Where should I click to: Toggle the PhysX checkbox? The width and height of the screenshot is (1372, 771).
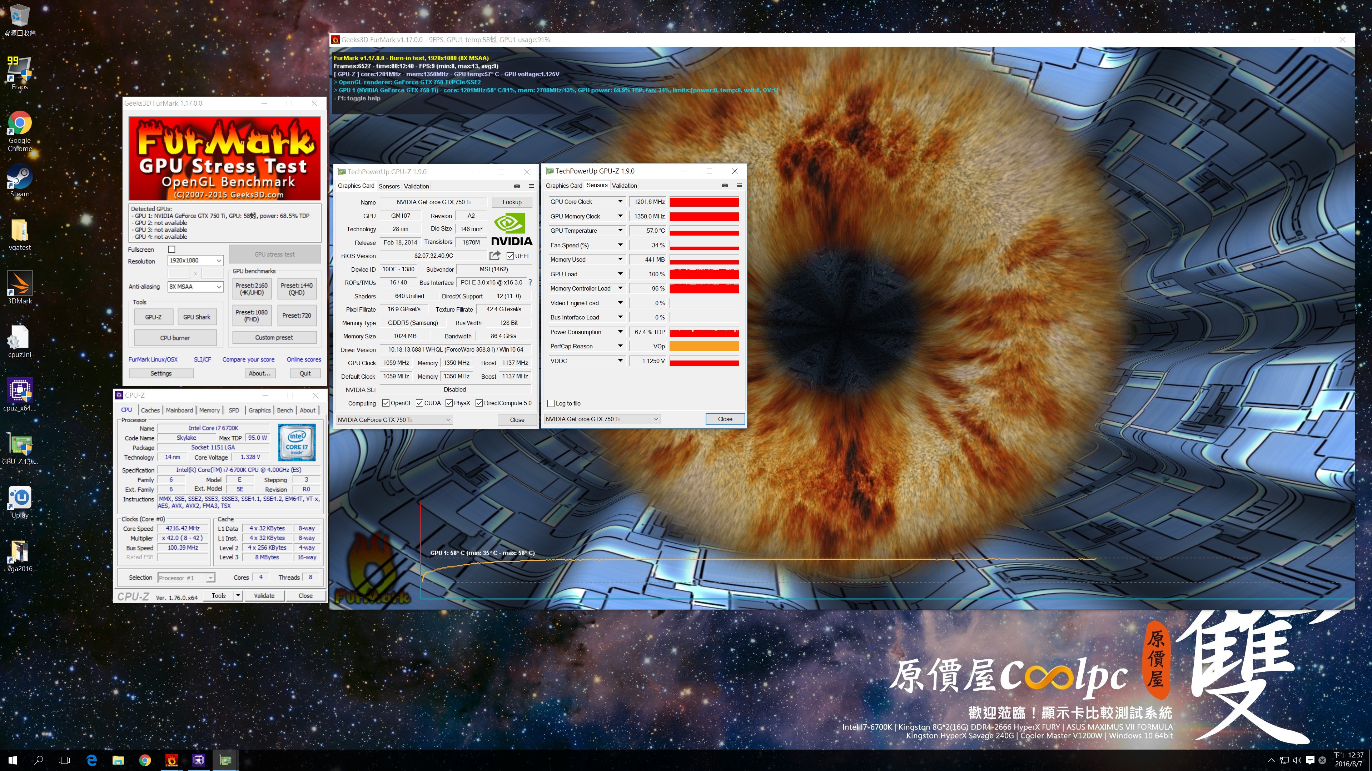point(449,403)
